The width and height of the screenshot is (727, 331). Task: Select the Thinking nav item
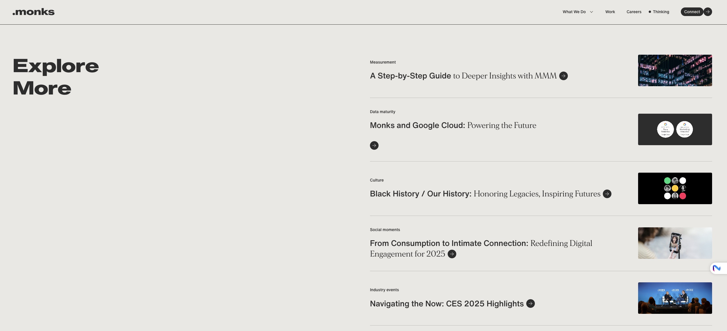click(x=661, y=12)
